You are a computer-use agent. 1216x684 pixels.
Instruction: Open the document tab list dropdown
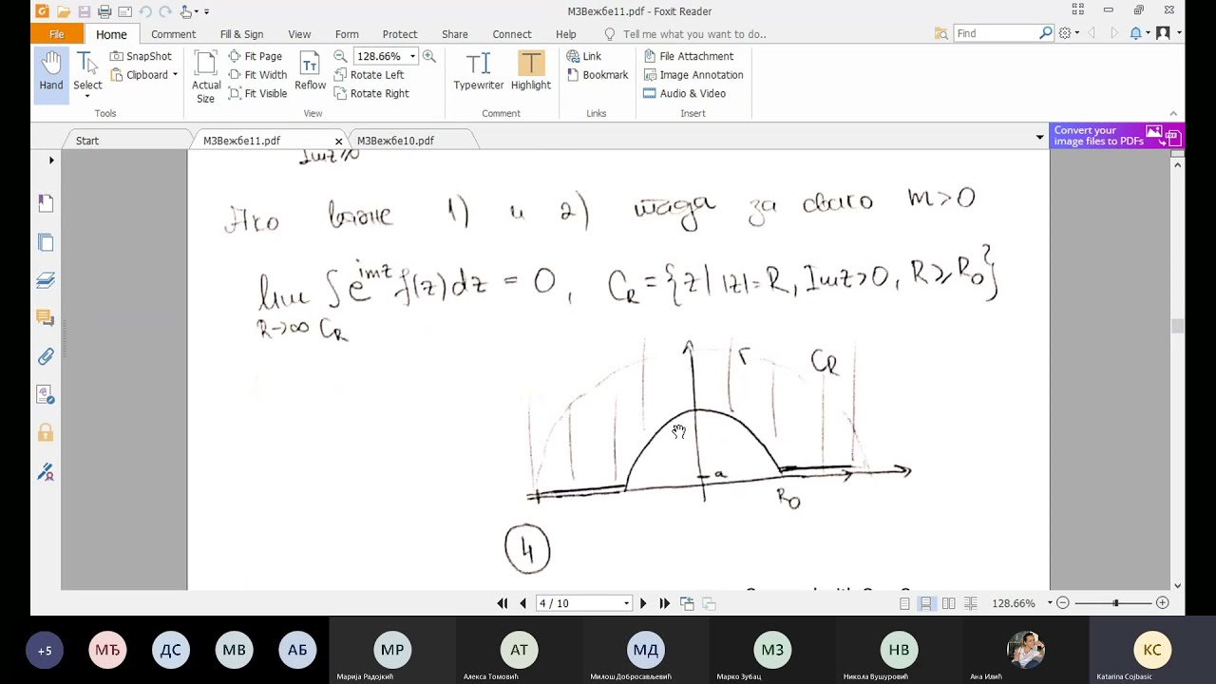coord(1039,138)
